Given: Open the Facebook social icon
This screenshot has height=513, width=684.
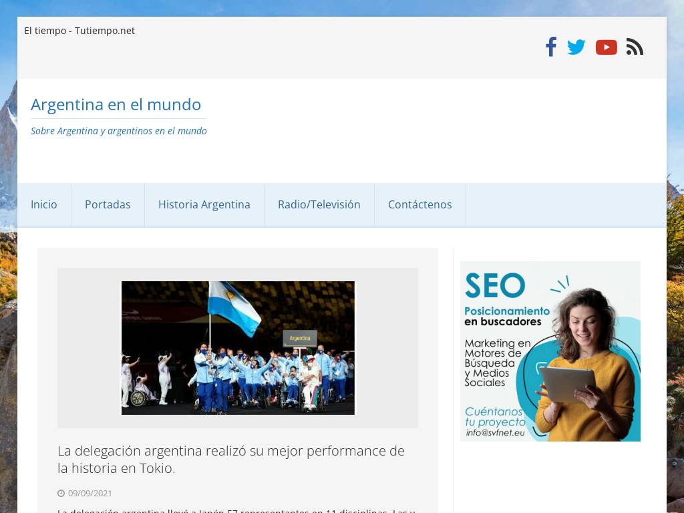Looking at the screenshot, I should click(x=551, y=47).
